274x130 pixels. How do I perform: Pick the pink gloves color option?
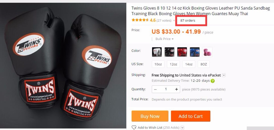[207, 52]
